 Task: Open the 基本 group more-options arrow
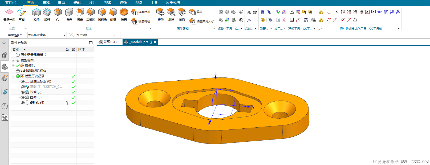[150, 29]
